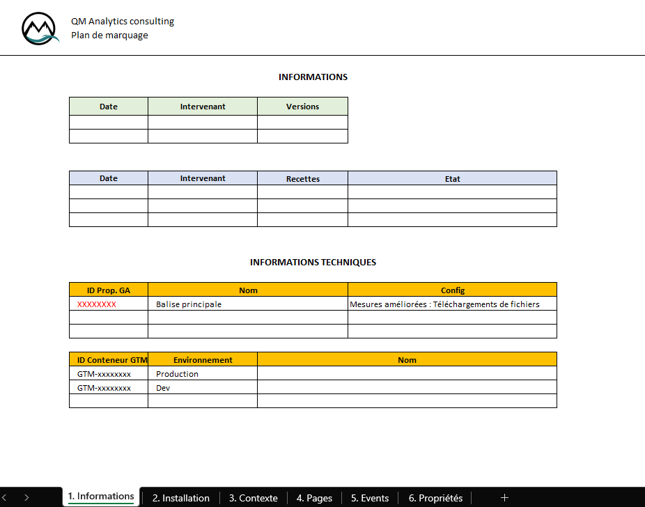Select the Etat header cell
This screenshot has height=507, width=645.
[453, 178]
